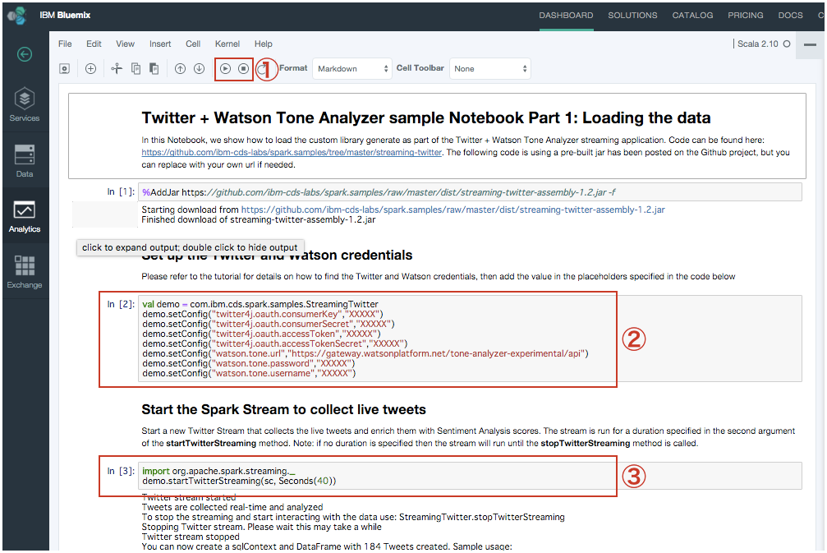Viewport: 827px width, 553px height.
Task: Click the In [2] prompt label
Action: (x=120, y=304)
